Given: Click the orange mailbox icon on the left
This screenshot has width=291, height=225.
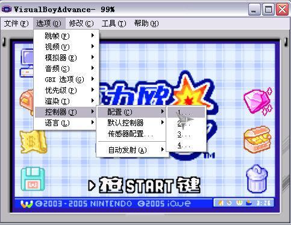Looking at the screenshot, I should tap(27, 102).
